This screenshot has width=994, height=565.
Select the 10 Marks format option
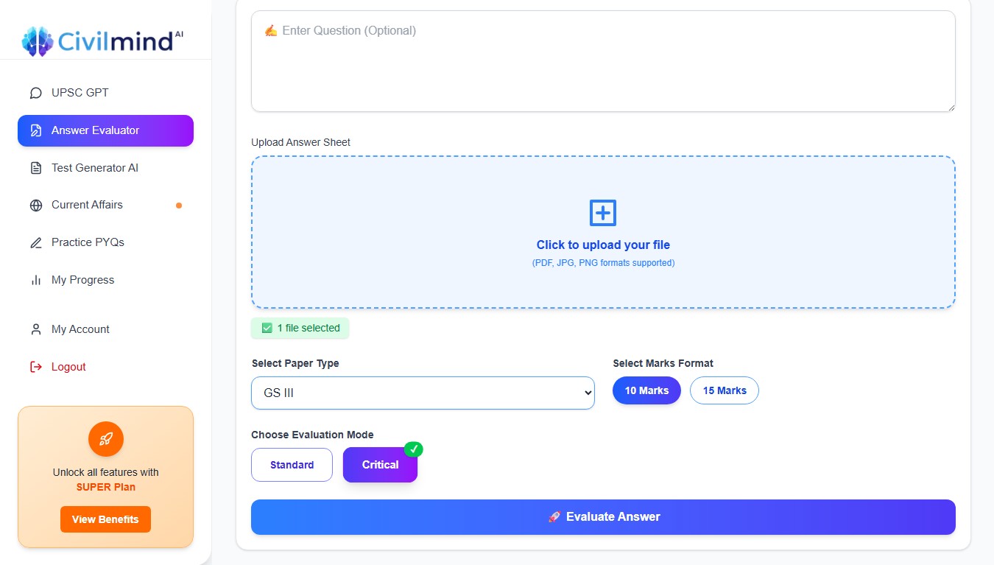pyautogui.click(x=646, y=390)
